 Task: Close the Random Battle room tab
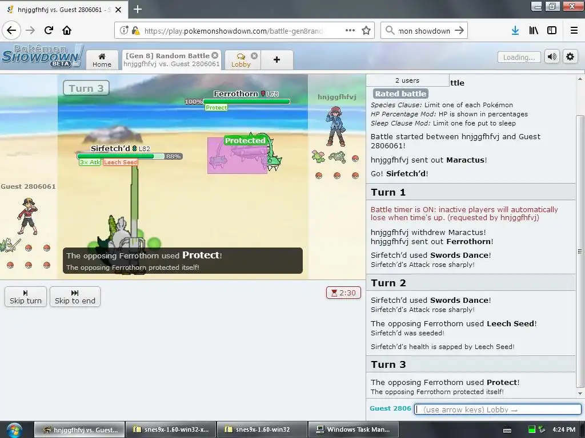[x=215, y=55]
